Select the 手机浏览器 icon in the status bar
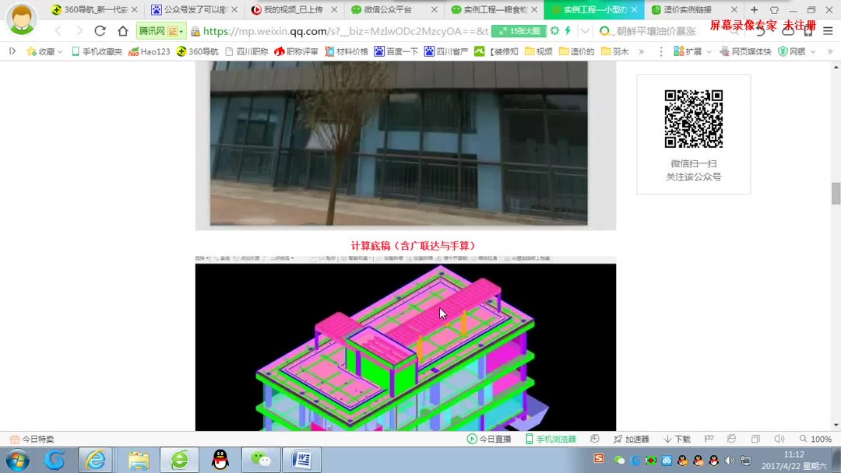The height and width of the screenshot is (473, 841). pos(530,438)
